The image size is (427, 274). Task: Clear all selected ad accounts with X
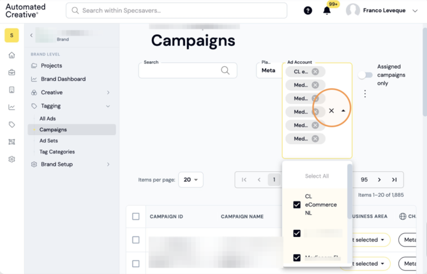tap(331, 111)
